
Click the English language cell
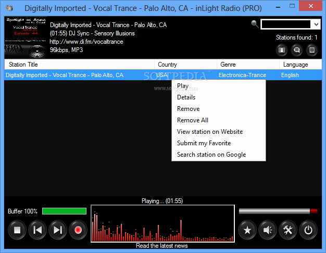point(290,75)
